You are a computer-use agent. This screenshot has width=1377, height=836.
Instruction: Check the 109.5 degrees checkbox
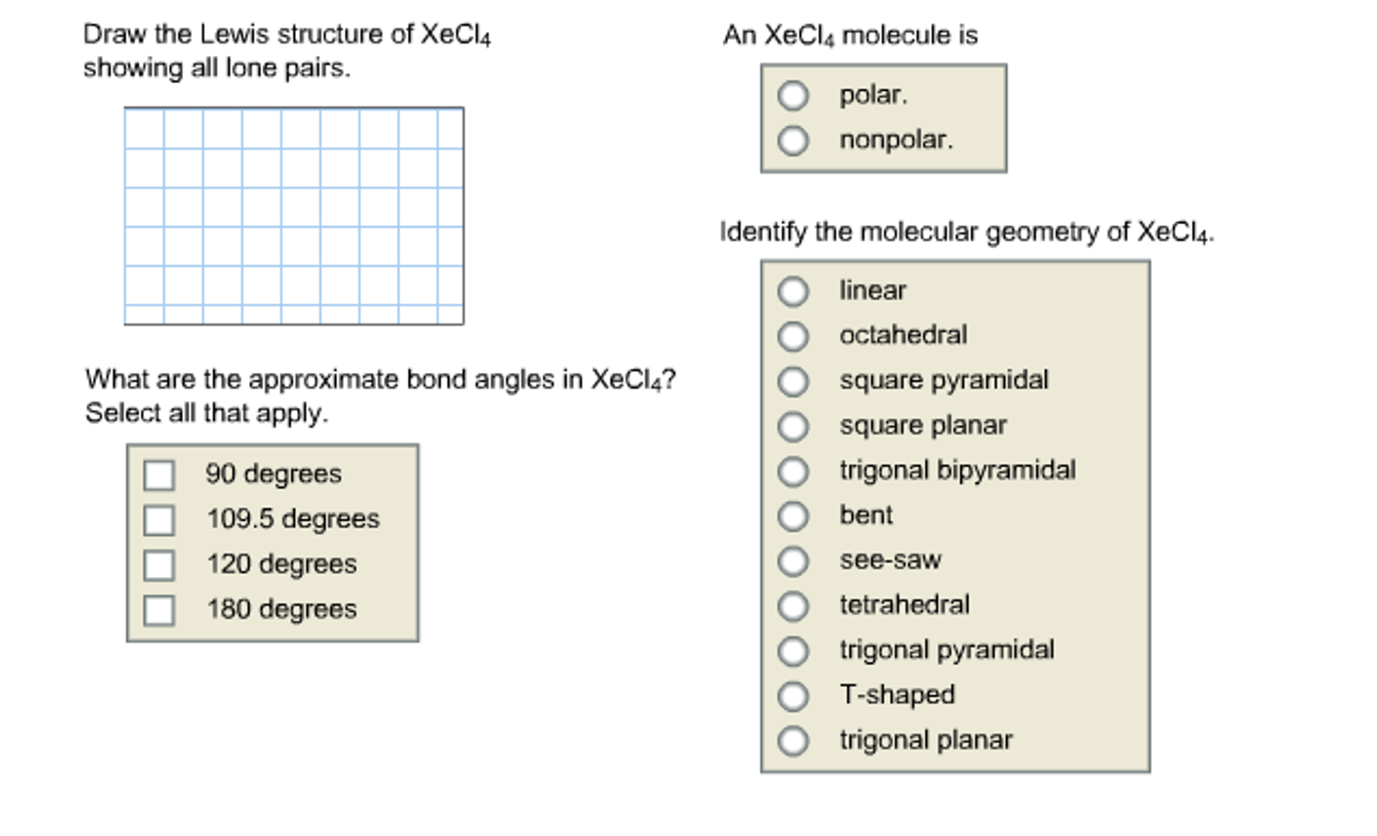coord(160,519)
